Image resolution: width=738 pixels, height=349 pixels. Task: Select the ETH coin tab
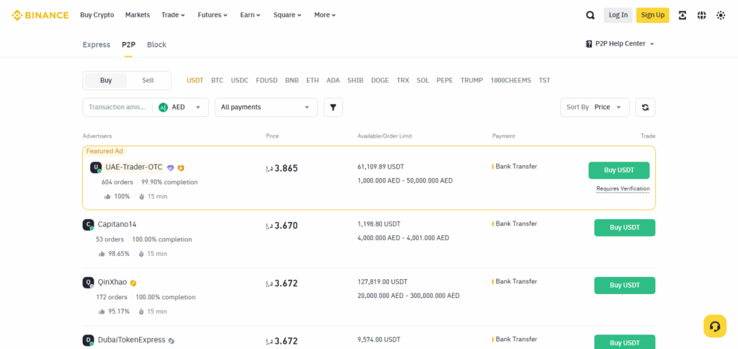pos(313,81)
